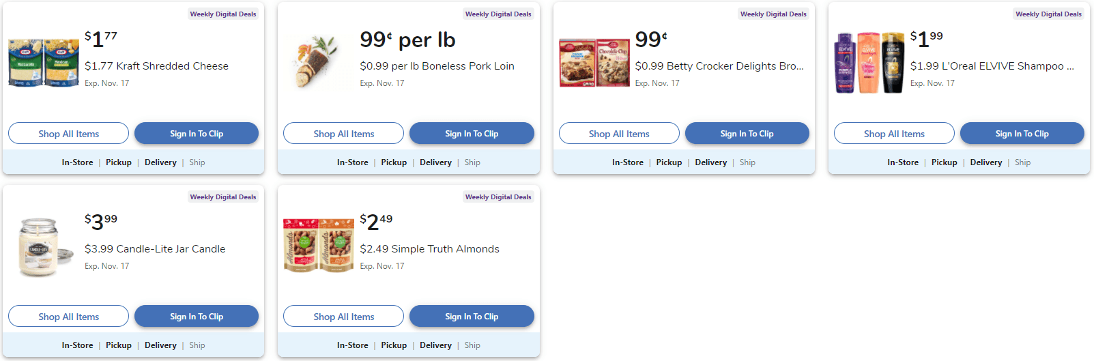1096x361 pixels.
Task: Click Shop All Items for Boneless Pork Loin
Action: pos(343,134)
